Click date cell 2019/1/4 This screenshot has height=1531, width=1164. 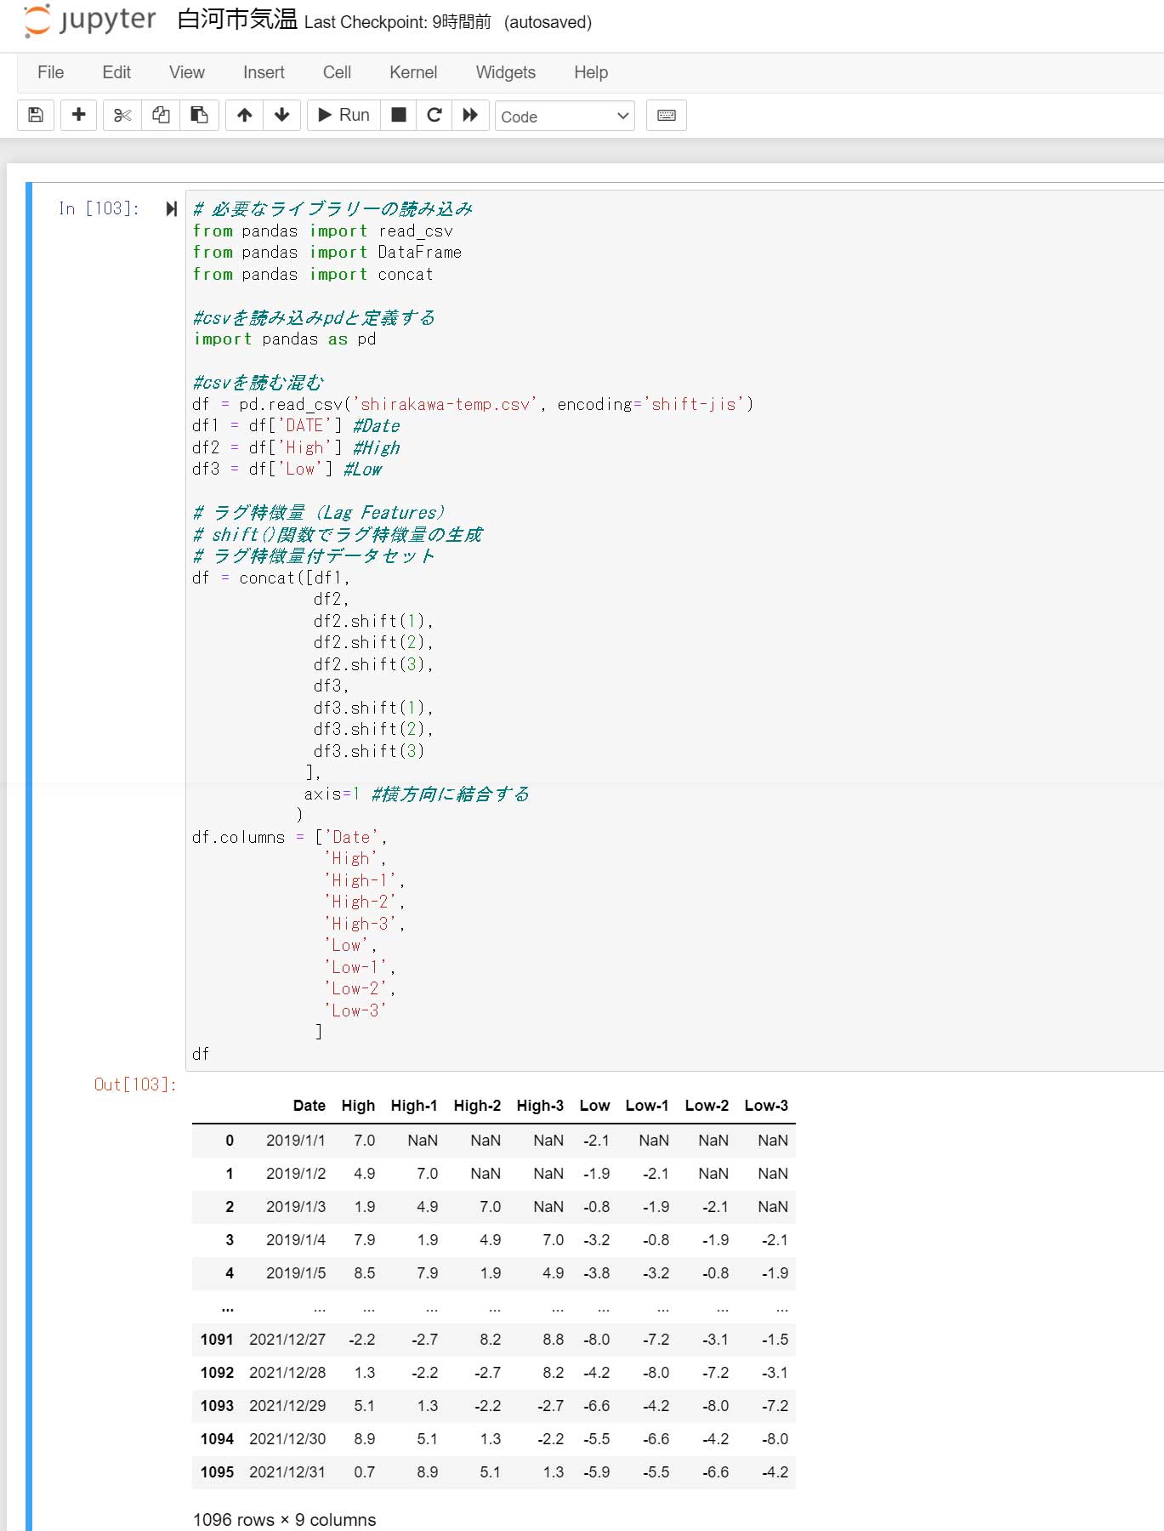click(x=296, y=1240)
